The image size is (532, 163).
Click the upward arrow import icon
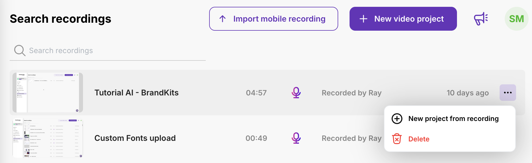(x=223, y=19)
